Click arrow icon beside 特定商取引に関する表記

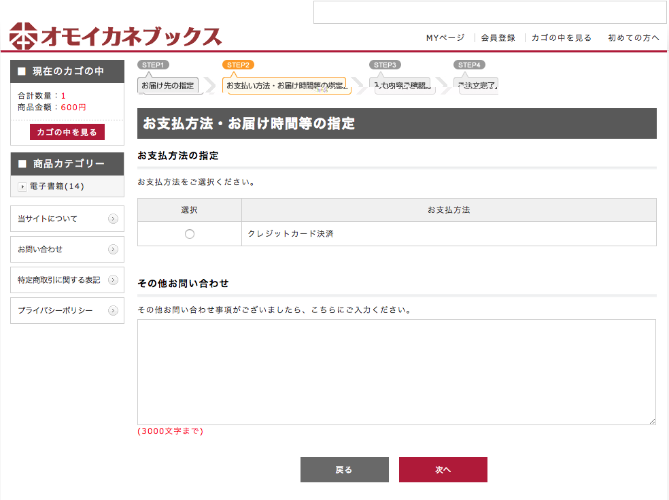coord(113,280)
